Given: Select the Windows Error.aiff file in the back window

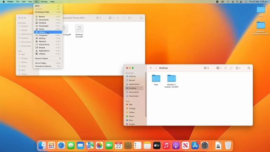Looking at the screenshot, I should pos(79,31).
